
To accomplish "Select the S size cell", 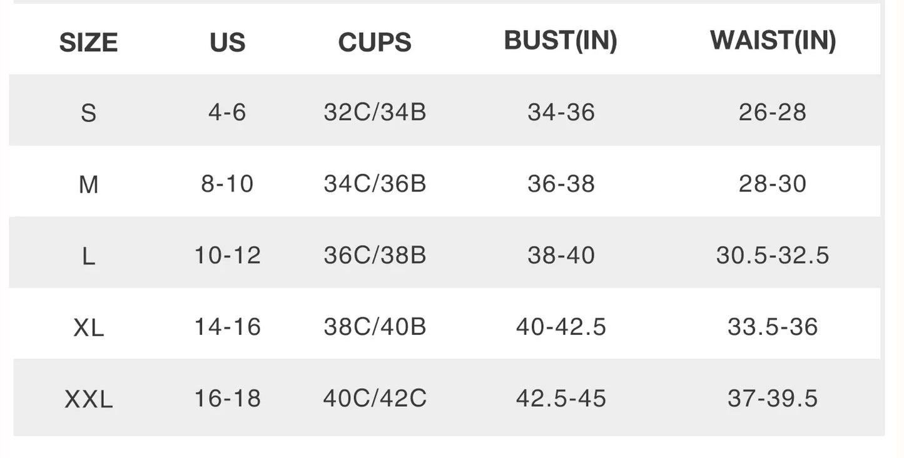I will point(88,113).
